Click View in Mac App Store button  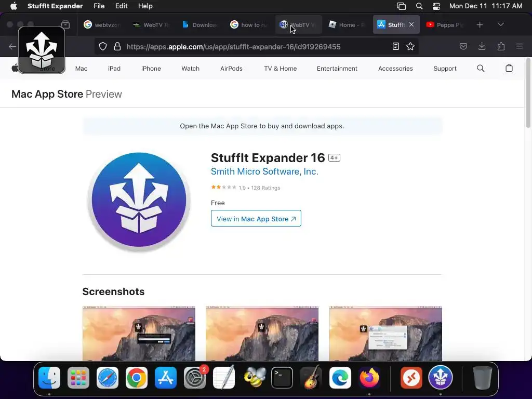tap(256, 219)
